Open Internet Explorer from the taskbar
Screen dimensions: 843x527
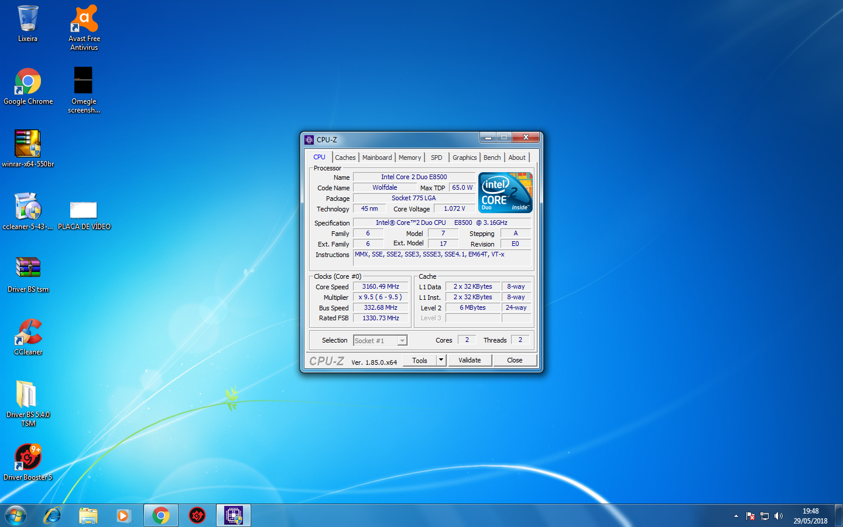pos(53,516)
